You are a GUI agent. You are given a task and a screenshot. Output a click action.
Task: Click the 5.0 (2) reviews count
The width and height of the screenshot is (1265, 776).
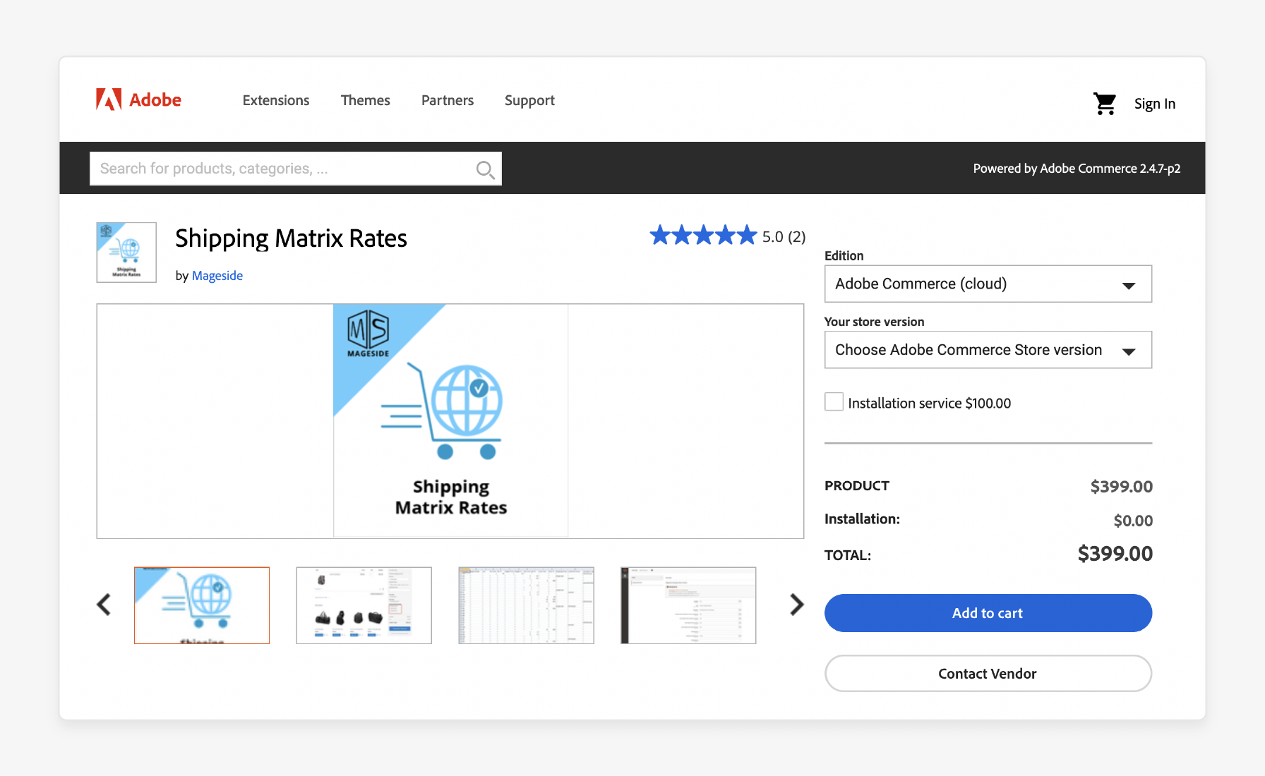tap(784, 237)
